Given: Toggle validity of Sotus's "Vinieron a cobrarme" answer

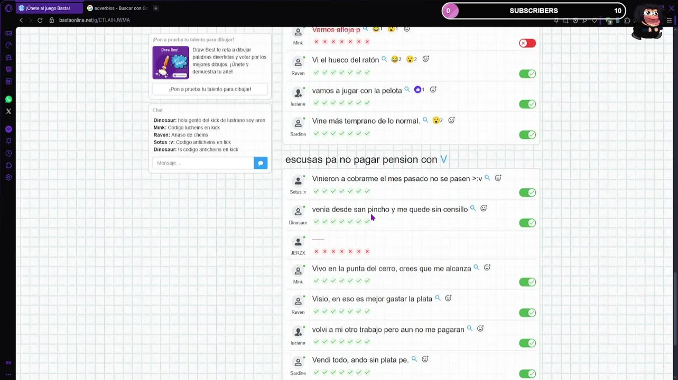Looking at the screenshot, I should coord(527,193).
